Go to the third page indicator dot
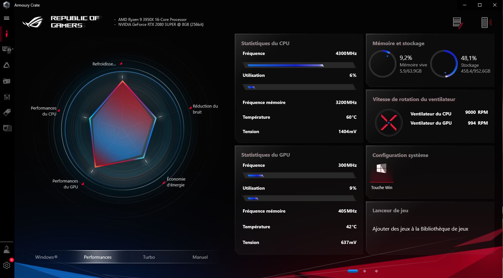 click(x=376, y=271)
